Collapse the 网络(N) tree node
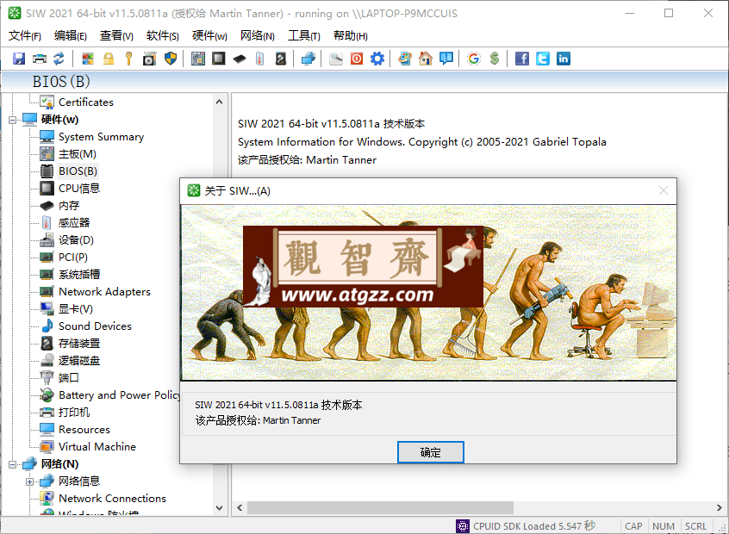Screen dimensions: 729x534 [x=13, y=464]
